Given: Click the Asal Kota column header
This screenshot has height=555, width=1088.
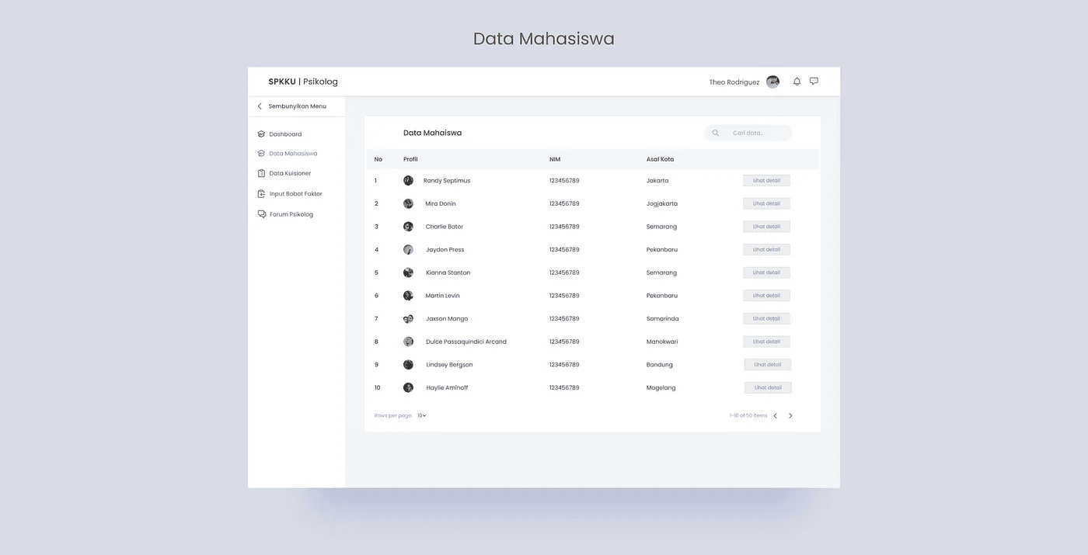Looking at the screenshot, I should click(x=660, y=159).
